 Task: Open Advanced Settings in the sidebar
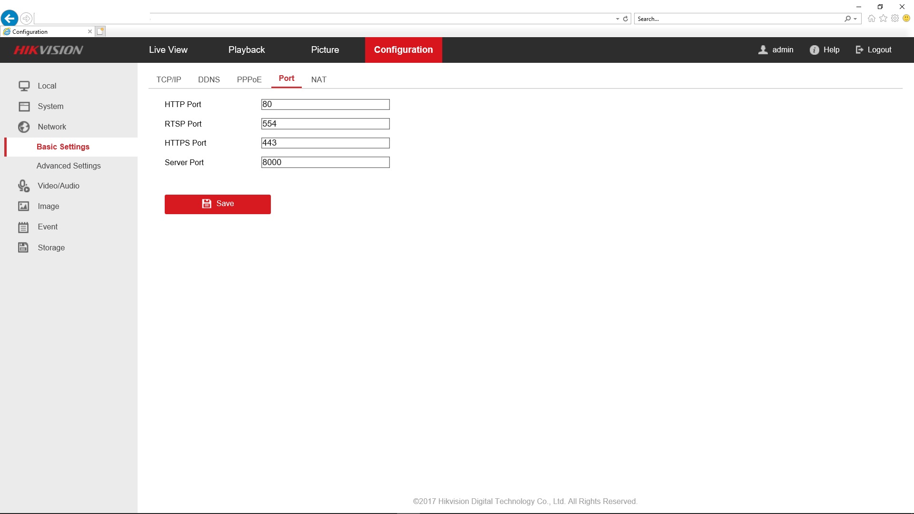(69, 166)
